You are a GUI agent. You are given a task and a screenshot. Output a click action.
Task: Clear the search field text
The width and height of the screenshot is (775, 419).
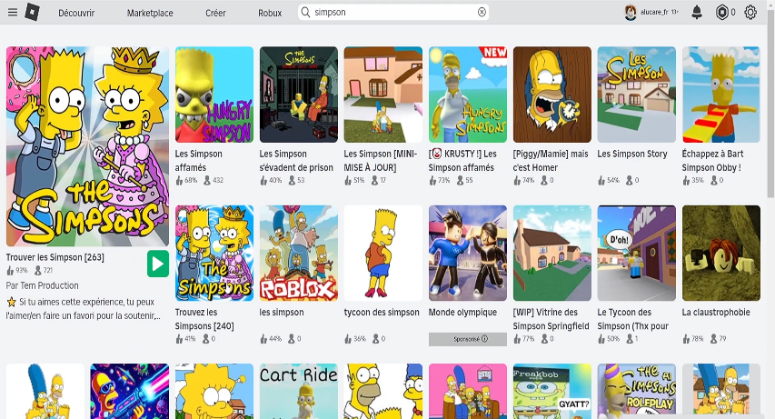tap(482, 13)
